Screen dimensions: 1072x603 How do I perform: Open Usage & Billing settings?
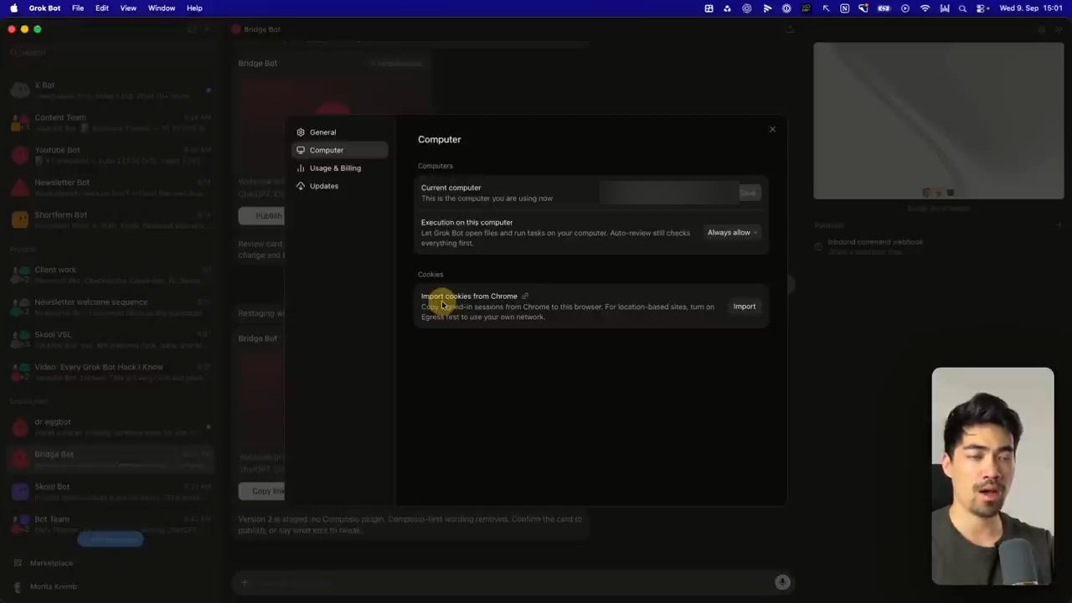click(339, 167)
